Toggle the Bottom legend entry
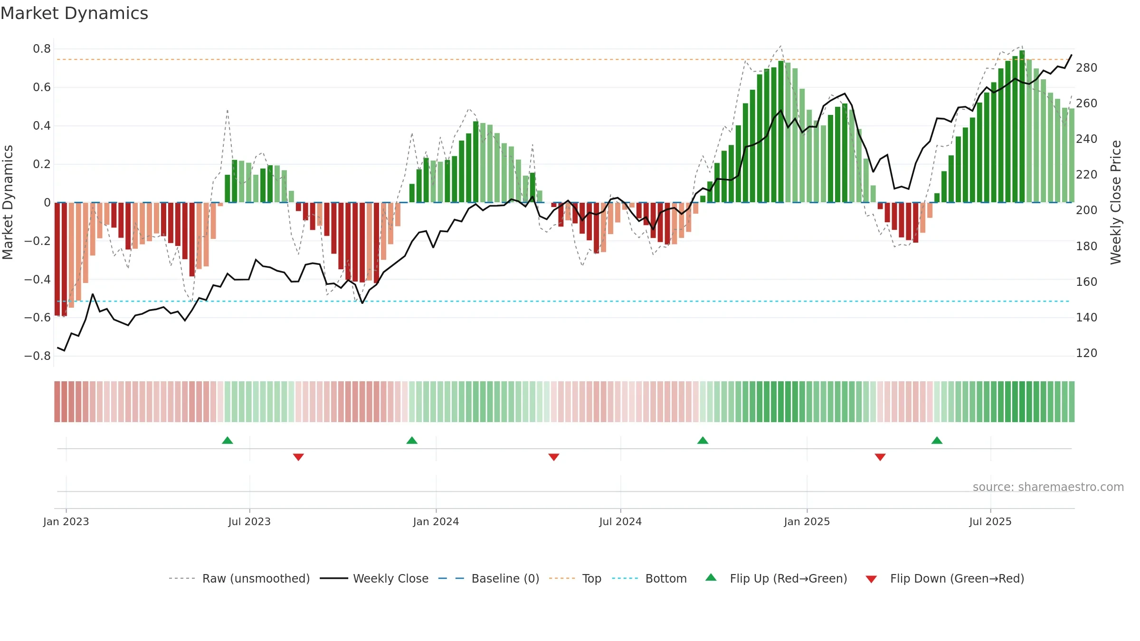This screenshot has height=641, width=1140. [x=649, y=578]
